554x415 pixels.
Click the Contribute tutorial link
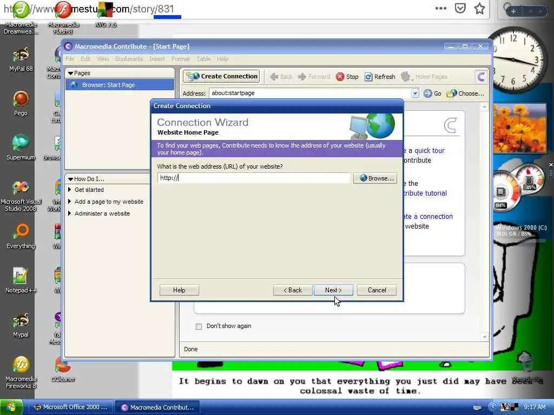(425, 193)
